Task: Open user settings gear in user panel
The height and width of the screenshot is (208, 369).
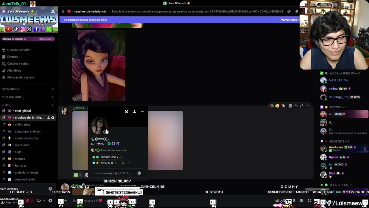Action: click(x=50, y=200)
